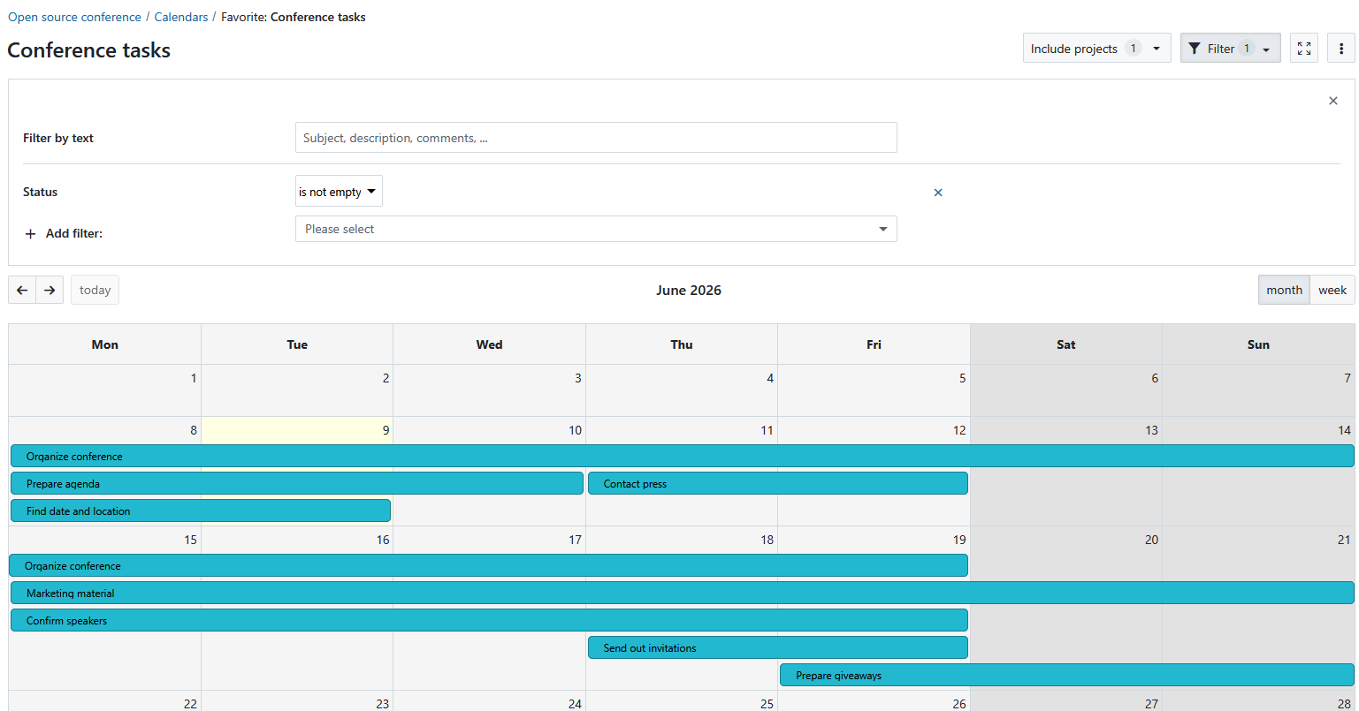Click the fullscreen zen mode icon
The image size is (1359, 711).
(1304, 49)
